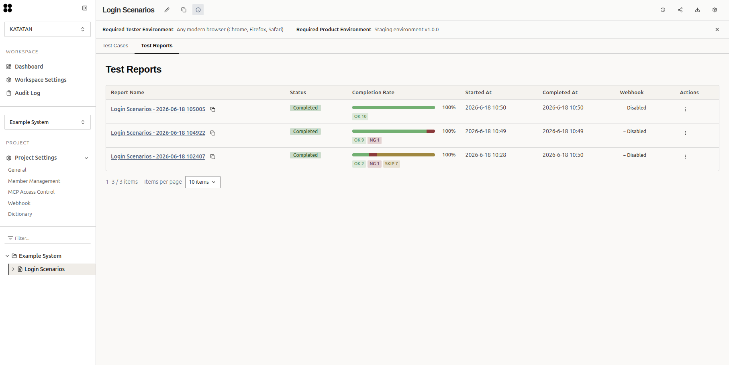Click the '1–3 / 3 items' pagination text

(x=122, y=182)
